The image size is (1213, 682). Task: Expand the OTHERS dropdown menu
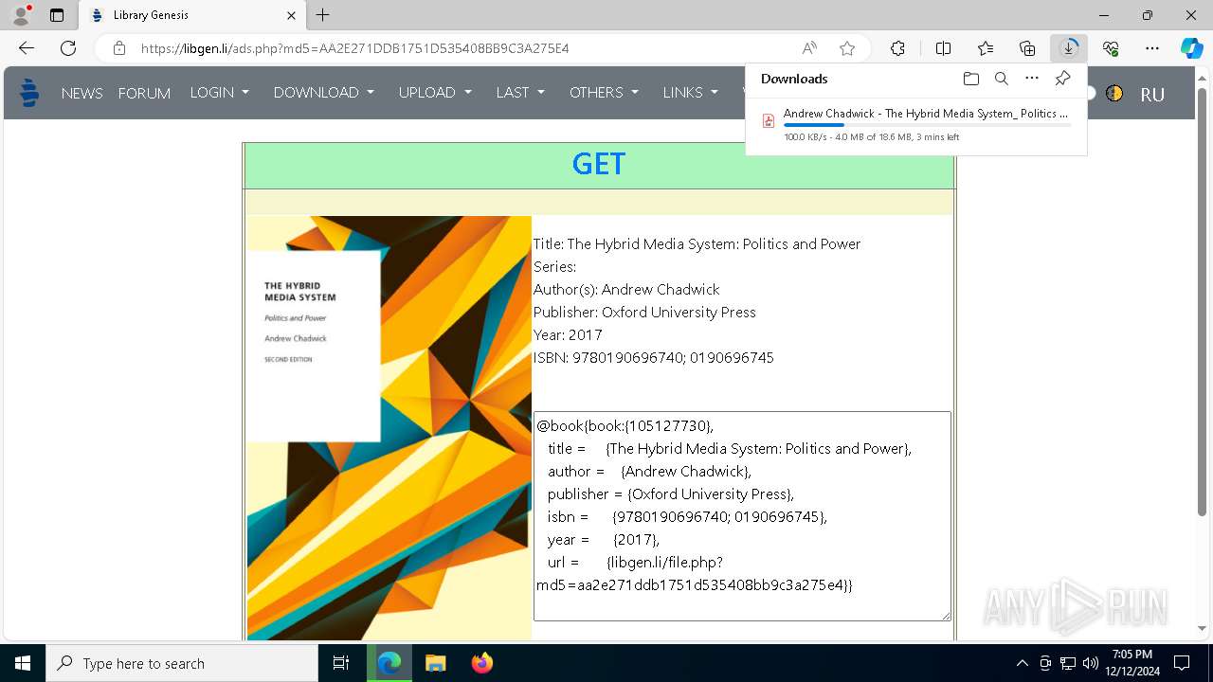coord(604,92)
